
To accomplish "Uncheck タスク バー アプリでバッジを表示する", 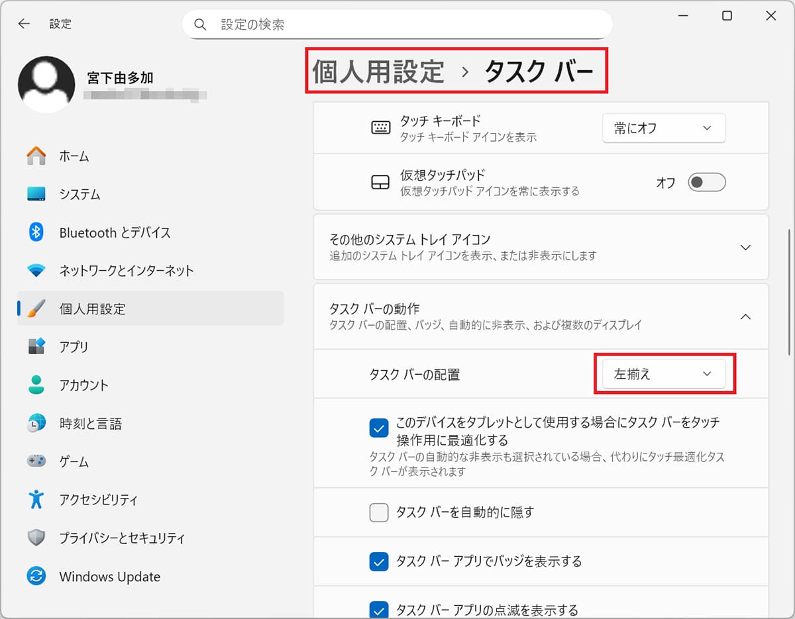I will tap(379, 561).
